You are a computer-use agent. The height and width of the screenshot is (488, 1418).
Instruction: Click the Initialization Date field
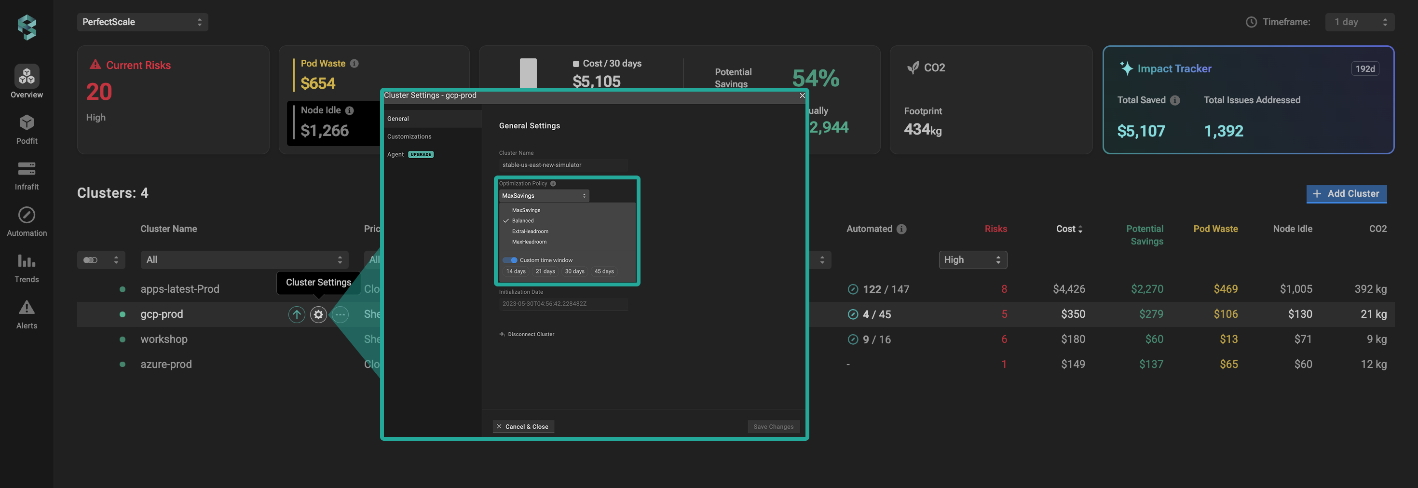pos(563,304)
